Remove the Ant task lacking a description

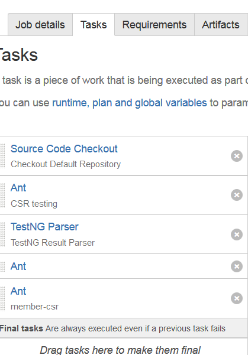[x=237, y=266]
